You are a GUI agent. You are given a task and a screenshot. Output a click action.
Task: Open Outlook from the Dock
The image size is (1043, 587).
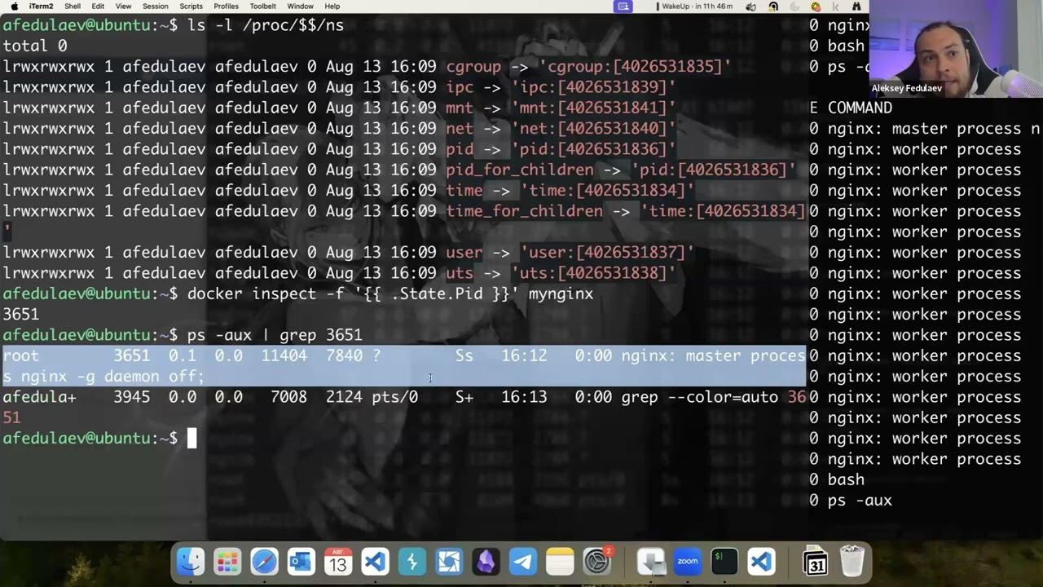(x=301, y=562)
